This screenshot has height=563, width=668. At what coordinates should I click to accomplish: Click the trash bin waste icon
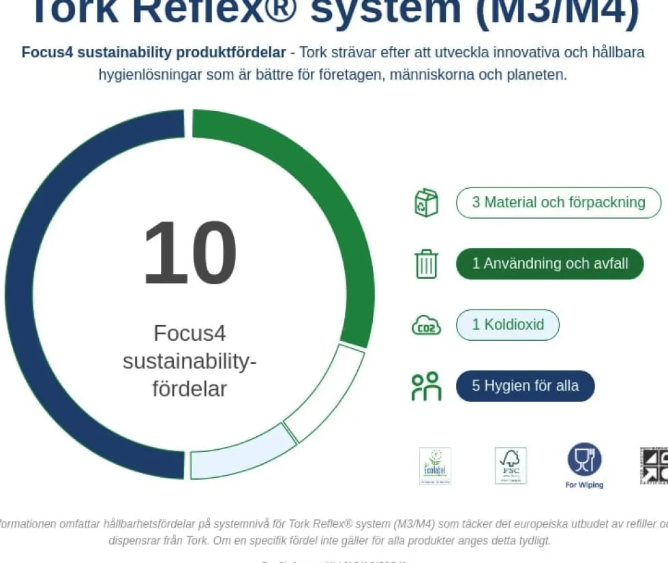426,264
